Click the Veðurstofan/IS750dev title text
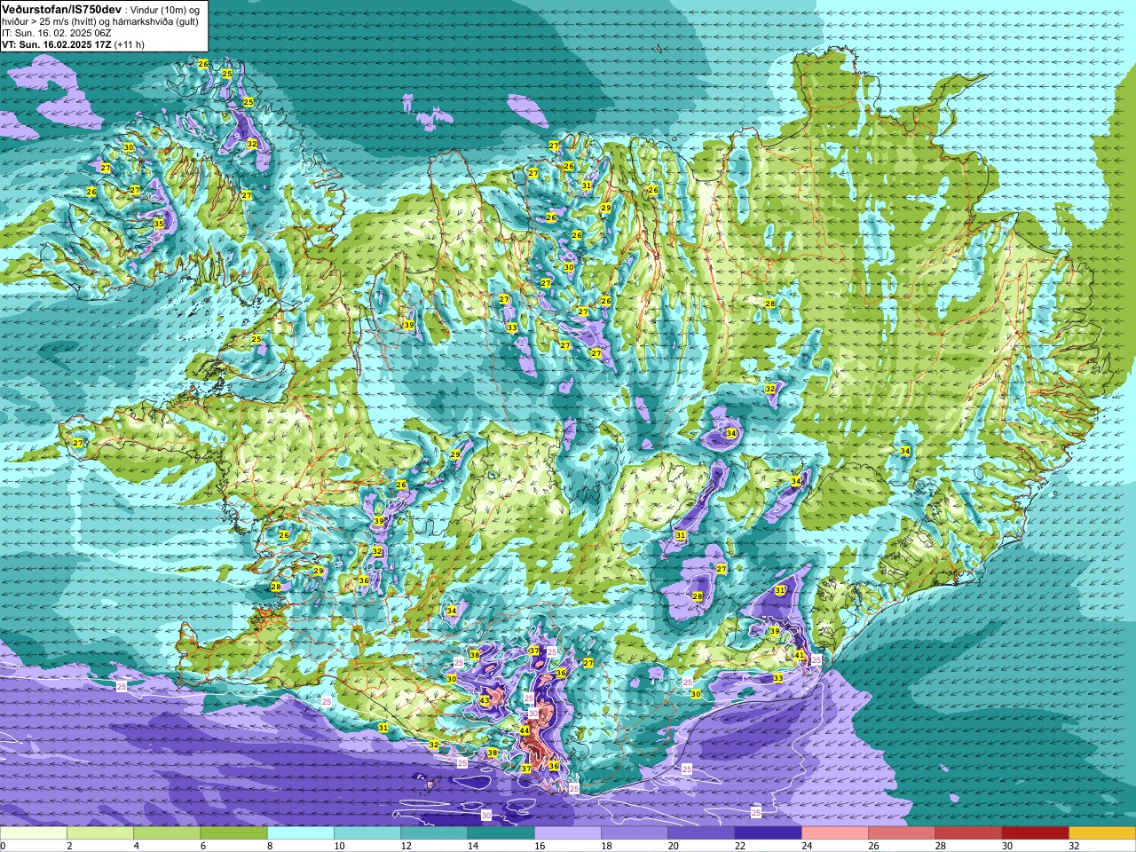1136x852 pixels. click(62, 9)
